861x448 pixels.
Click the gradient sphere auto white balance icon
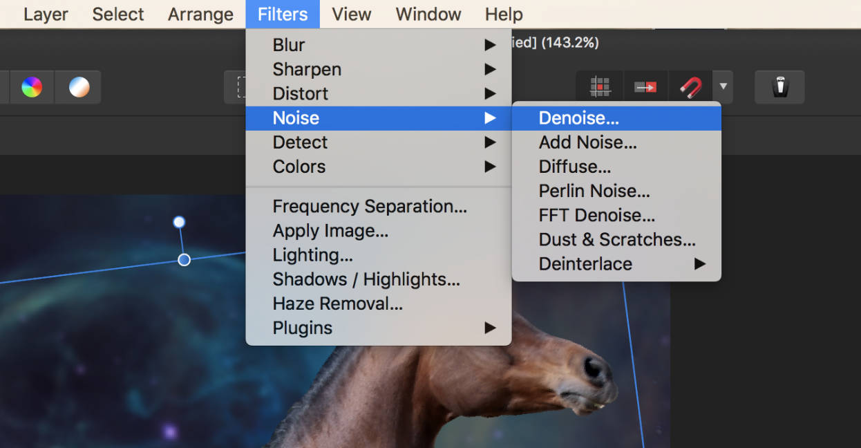coord(79,87)
